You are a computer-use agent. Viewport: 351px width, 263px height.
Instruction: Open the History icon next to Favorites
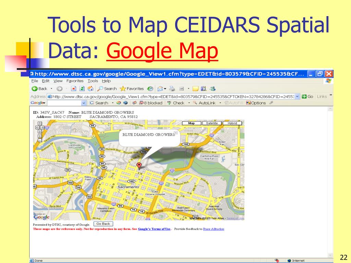coord(150,89)
